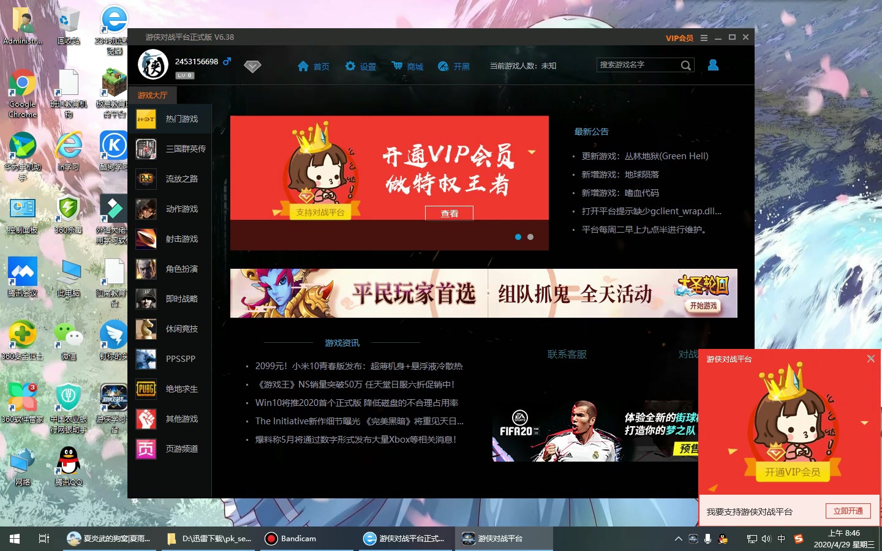Open the 商城 shopping cart store
The image size is (882, 551).
pos(407,66)
